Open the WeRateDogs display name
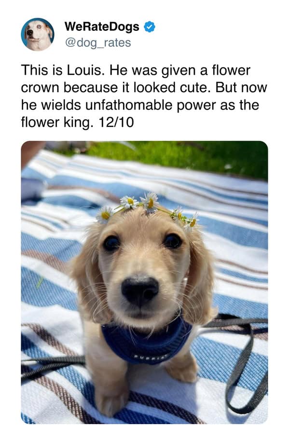Image resolution: width=289 pixels, height=442 pixels. [102, 27]
